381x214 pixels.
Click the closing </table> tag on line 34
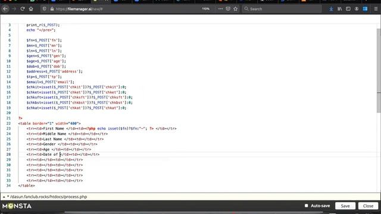(x=26, y=185)
